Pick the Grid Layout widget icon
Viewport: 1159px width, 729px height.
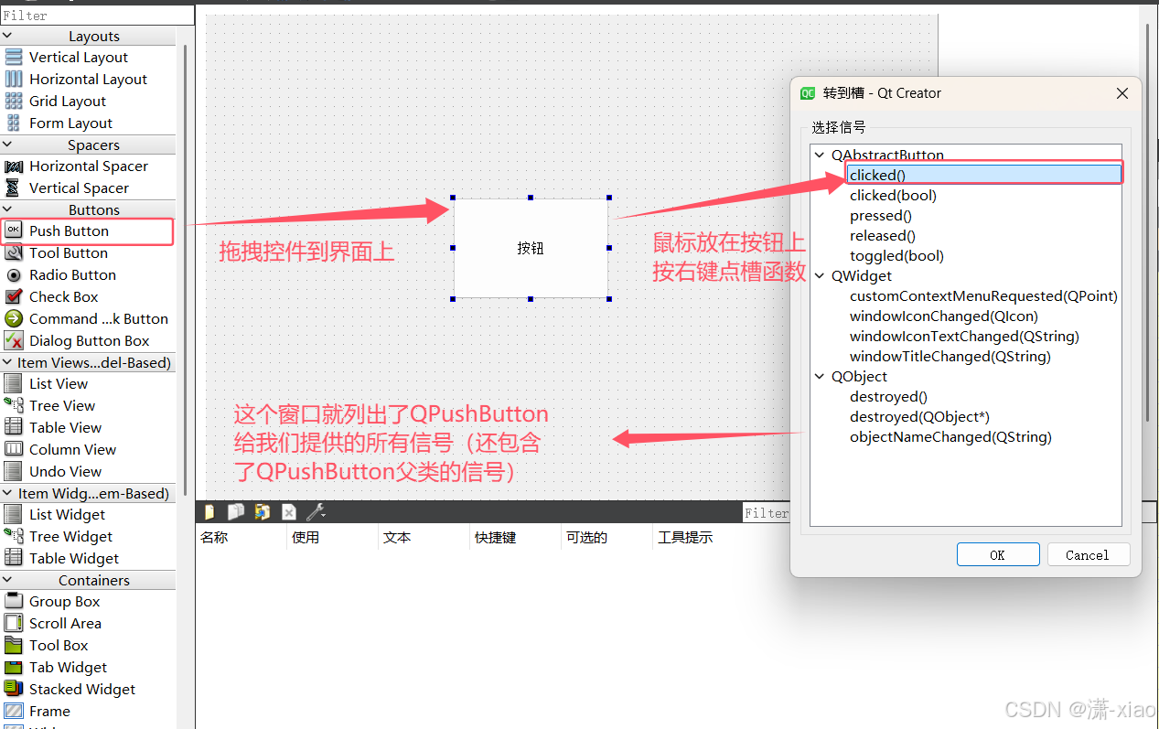click(14, 101)
